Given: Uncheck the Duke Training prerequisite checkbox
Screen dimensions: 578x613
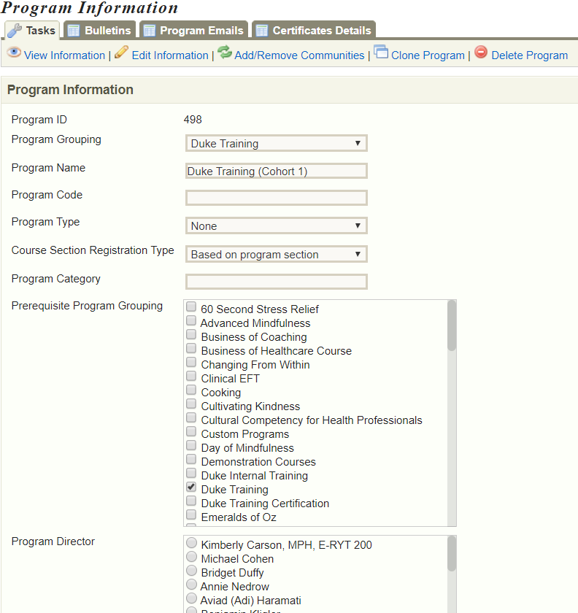Looking at the screenshot, I should (191, 487).
